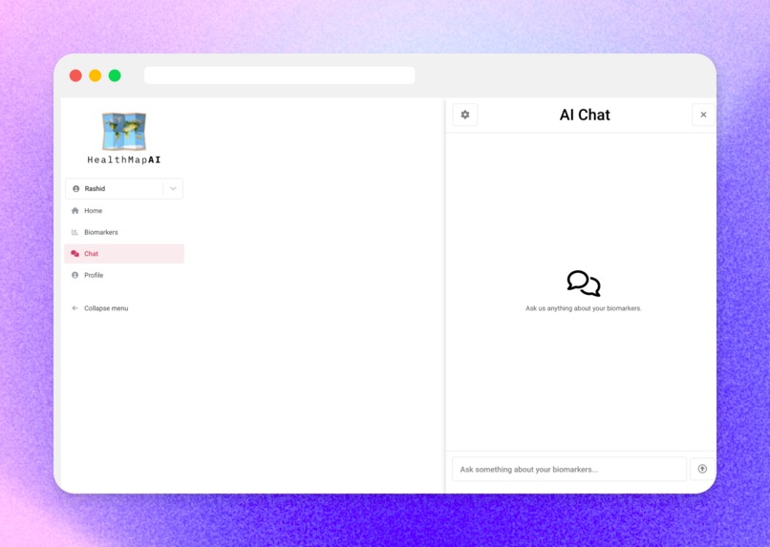Select the Rashid profile selector
770x547 pixels.
(124, 188)
